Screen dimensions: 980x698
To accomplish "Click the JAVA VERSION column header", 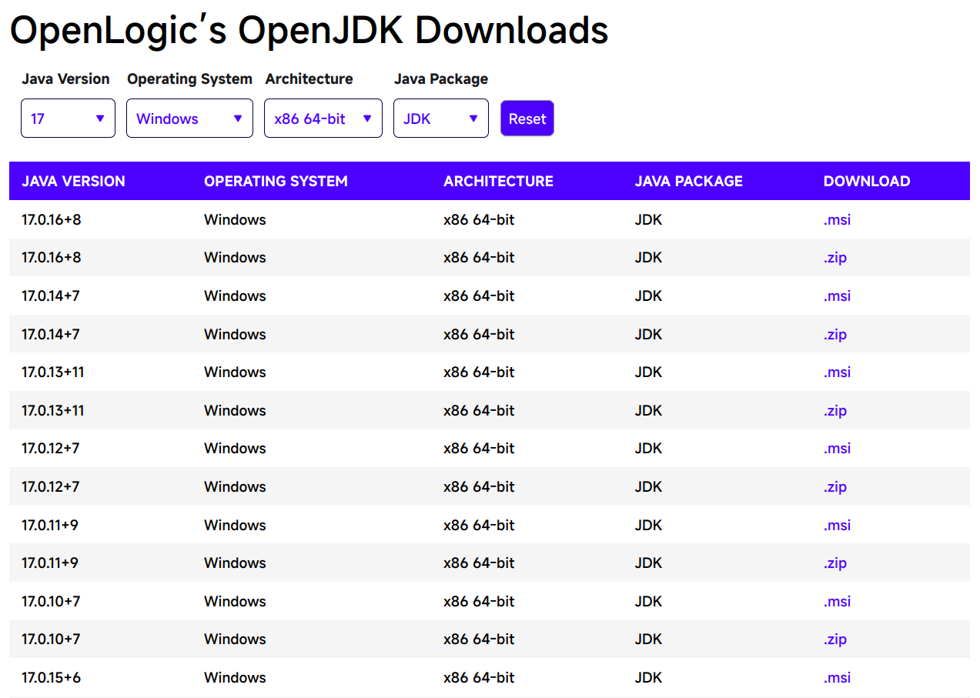I will 73,182.
